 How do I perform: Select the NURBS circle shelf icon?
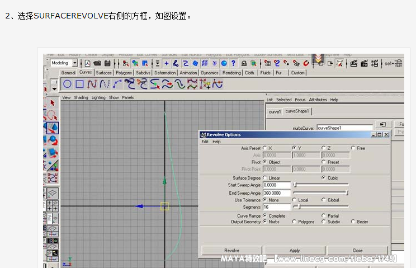point(67,84)
